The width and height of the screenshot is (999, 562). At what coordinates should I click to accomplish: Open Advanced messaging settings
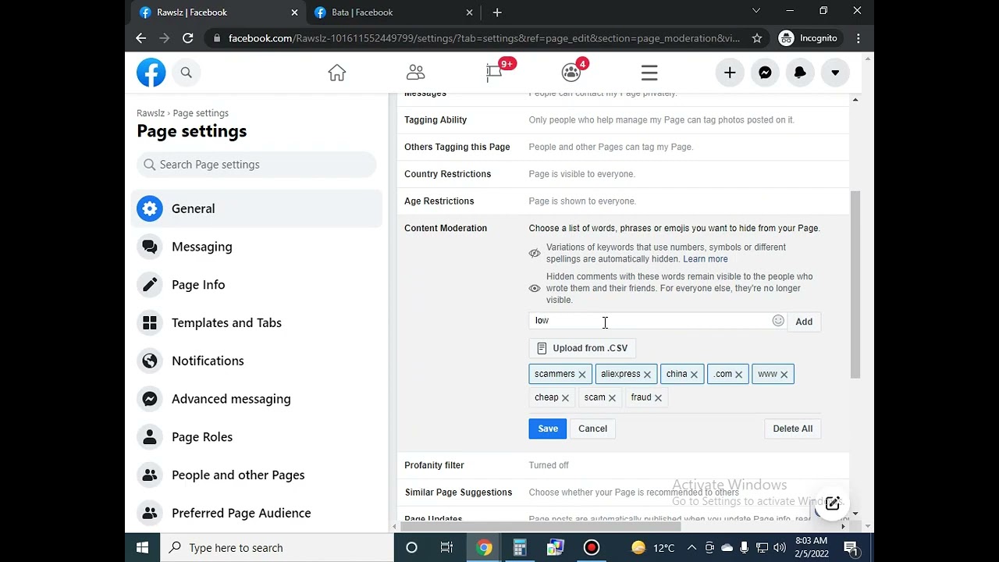click(257, 399)
